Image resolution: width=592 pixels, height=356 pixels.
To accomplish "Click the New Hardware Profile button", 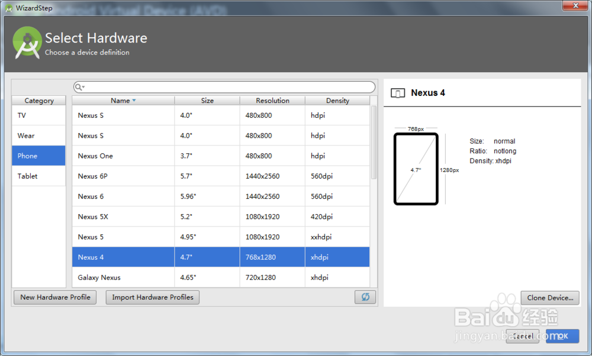I will (x=54, y=297).
